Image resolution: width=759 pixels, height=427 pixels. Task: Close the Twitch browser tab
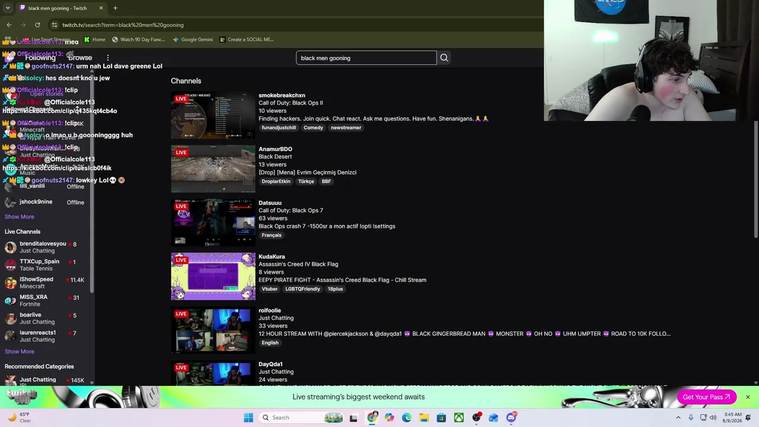coord(101,8)
